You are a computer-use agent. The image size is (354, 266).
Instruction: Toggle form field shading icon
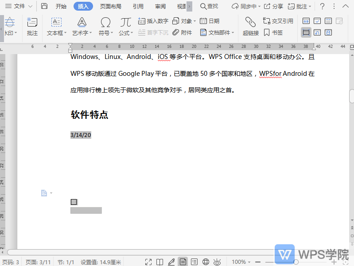(306, 32)
